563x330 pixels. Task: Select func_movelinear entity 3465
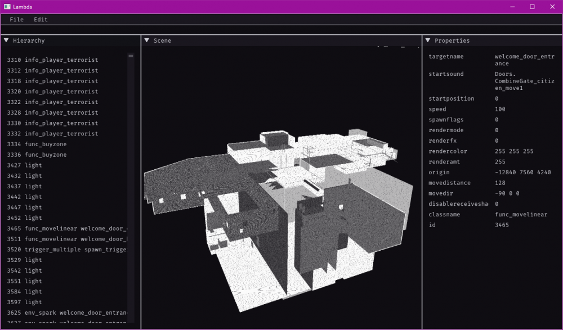[x=67, y=229]
